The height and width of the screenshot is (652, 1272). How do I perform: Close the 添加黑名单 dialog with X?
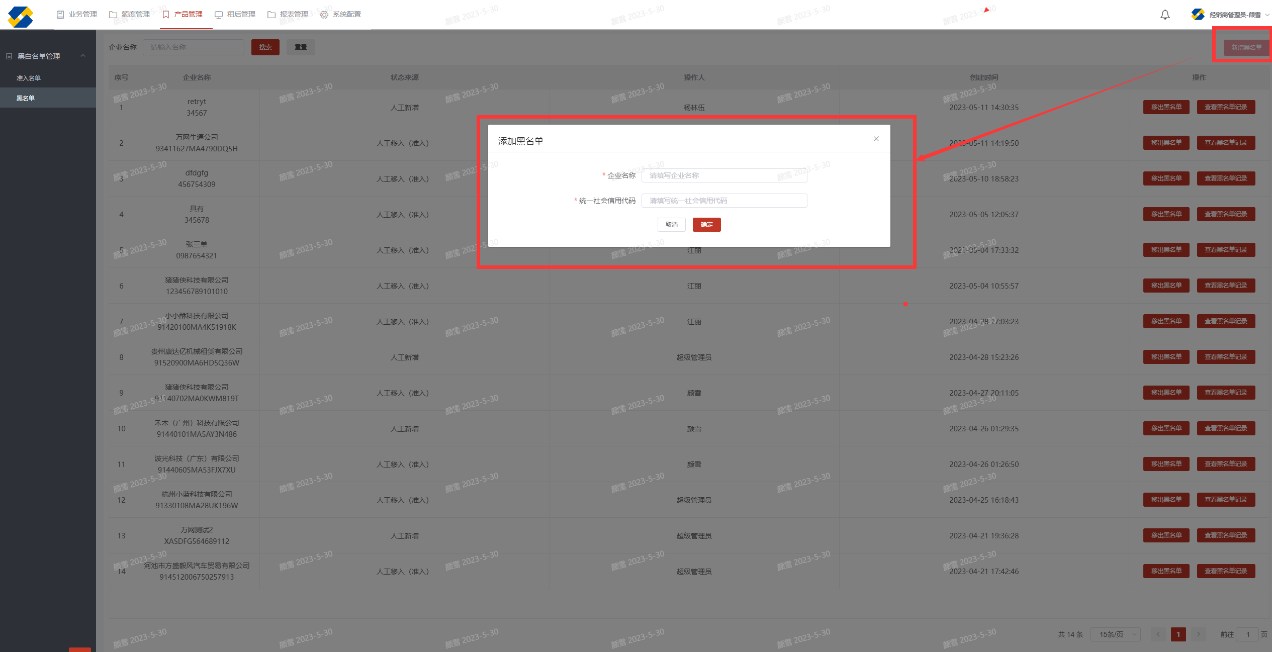point(876,139)
